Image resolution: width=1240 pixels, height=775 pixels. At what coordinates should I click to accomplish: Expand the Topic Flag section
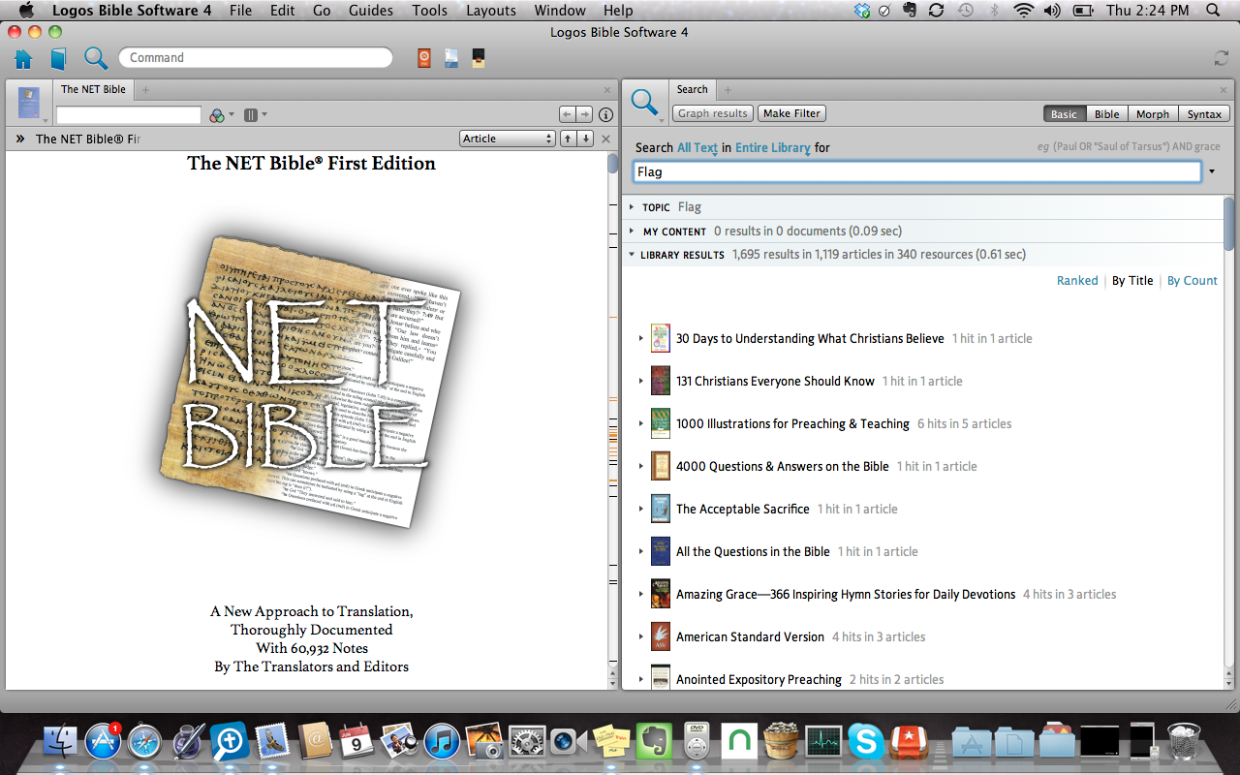(633, 207)
